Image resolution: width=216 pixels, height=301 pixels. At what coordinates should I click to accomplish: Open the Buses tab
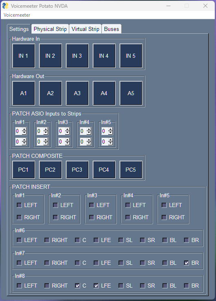click(111, 29)
